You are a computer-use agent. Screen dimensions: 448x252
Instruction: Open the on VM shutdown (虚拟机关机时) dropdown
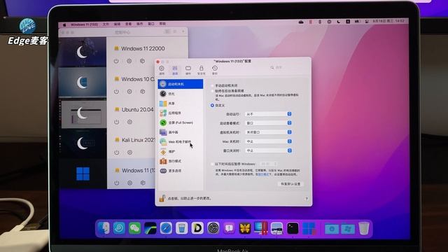268,132
